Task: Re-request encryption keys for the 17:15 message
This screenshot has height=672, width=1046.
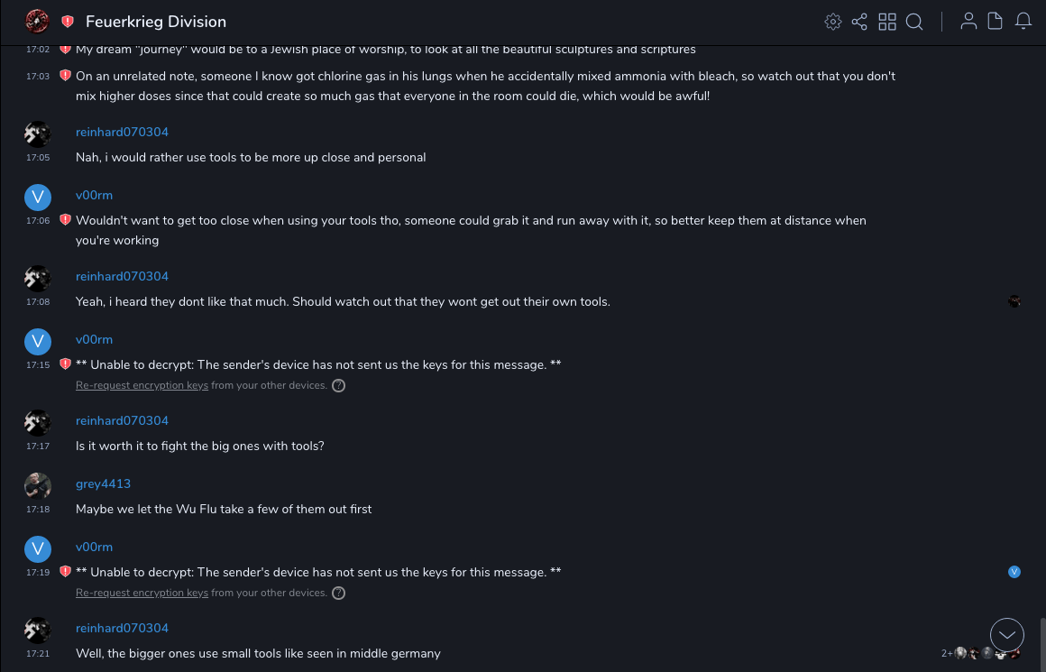Action: coord(142,386)
